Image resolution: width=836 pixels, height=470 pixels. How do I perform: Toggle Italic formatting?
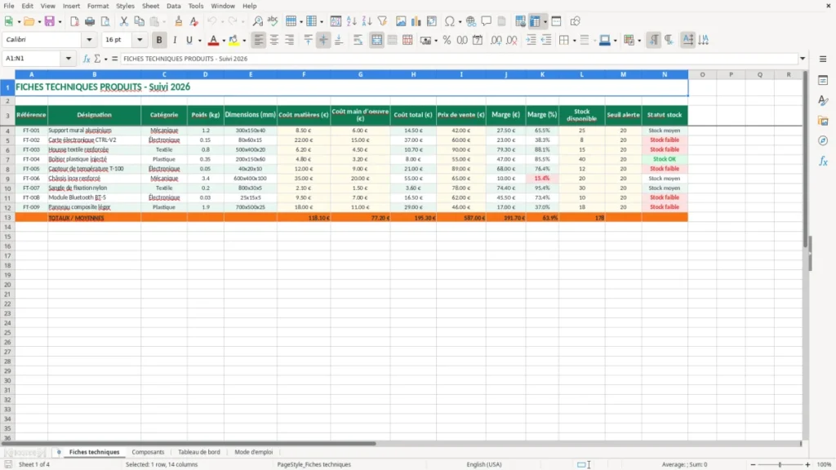[x=175, y=40]
